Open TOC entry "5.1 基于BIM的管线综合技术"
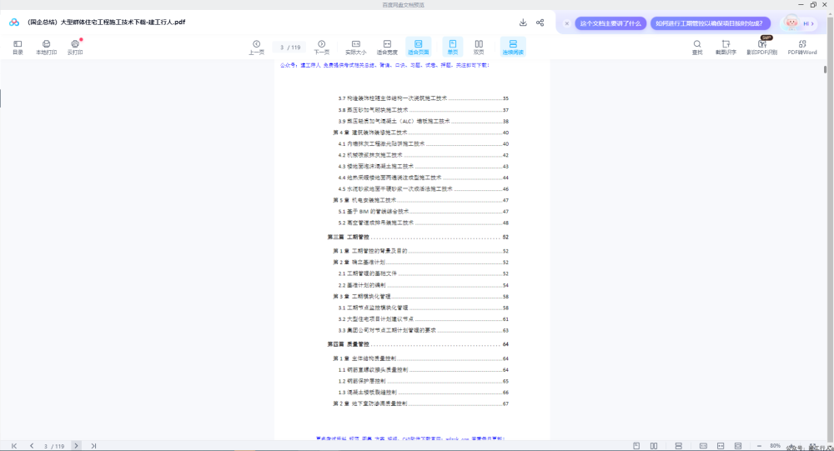The height and width of the screenshot is (451, 834). tap(424, 212)
